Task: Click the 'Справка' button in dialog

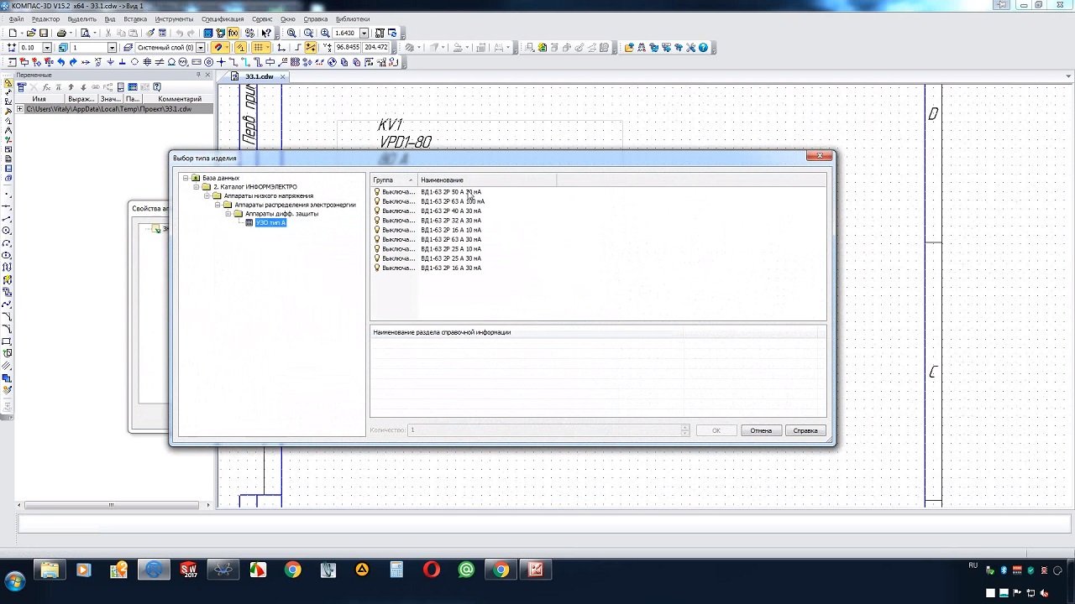Action: pyautogui.click(x=805, y=430)
